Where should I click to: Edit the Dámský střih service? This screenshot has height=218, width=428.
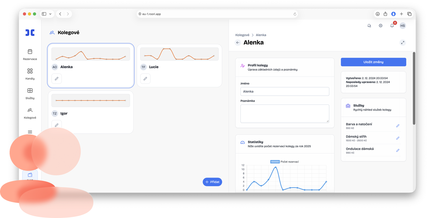coord(398,138)
